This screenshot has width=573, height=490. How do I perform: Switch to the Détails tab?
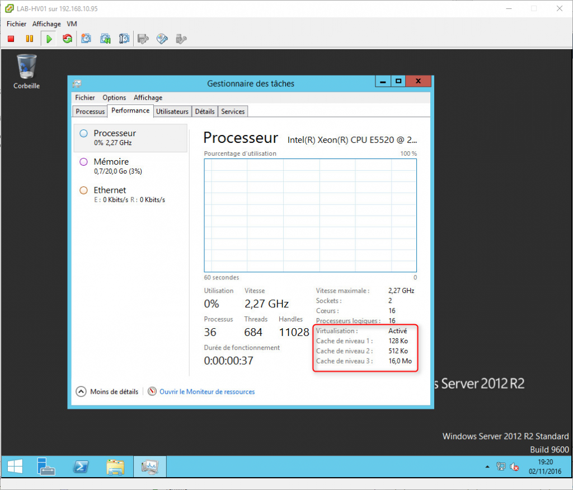(205, 111)
